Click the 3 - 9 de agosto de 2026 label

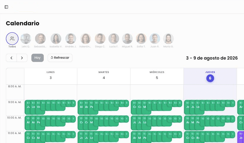(212, 58)
